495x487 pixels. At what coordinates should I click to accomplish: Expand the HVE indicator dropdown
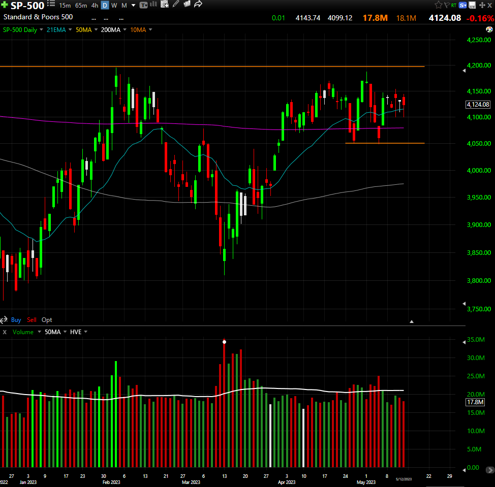86,332
